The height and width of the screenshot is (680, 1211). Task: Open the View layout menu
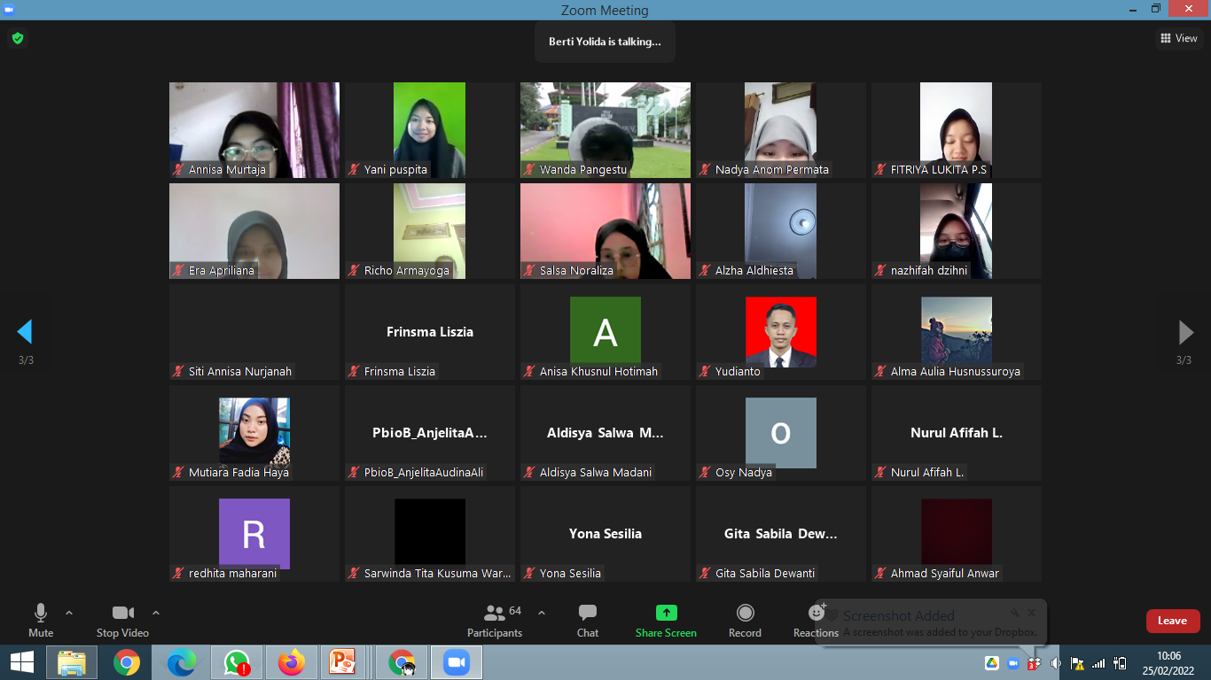[1179, 38]
